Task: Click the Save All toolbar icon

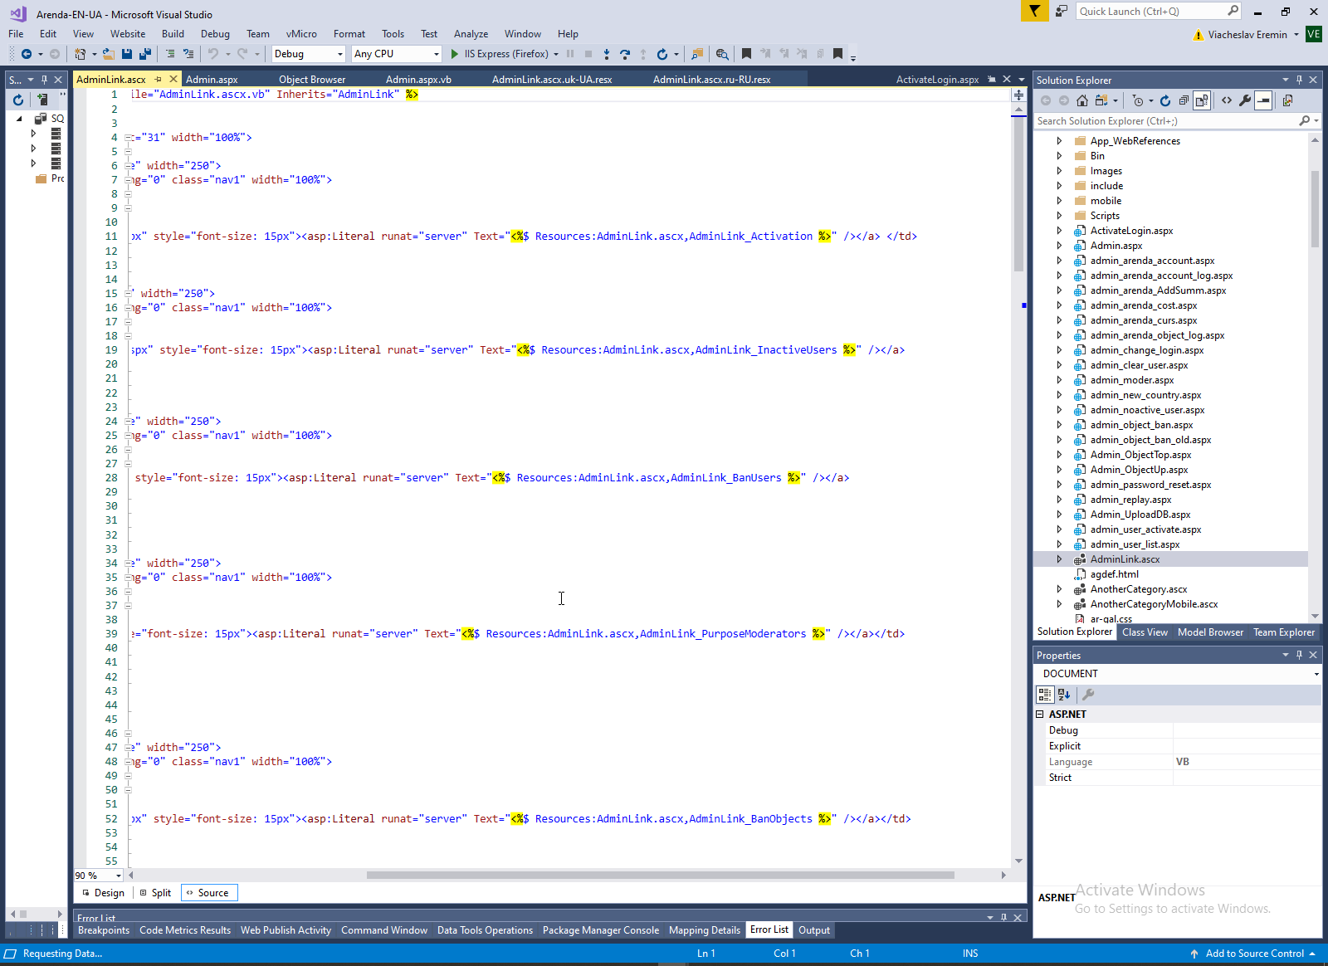Action: tap(145, 54)
